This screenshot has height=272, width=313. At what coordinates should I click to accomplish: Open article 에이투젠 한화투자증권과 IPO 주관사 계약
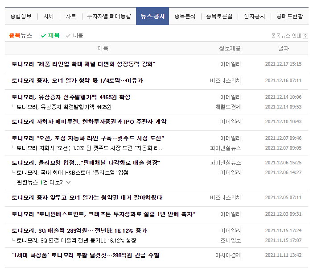click(x=90, y=122)
